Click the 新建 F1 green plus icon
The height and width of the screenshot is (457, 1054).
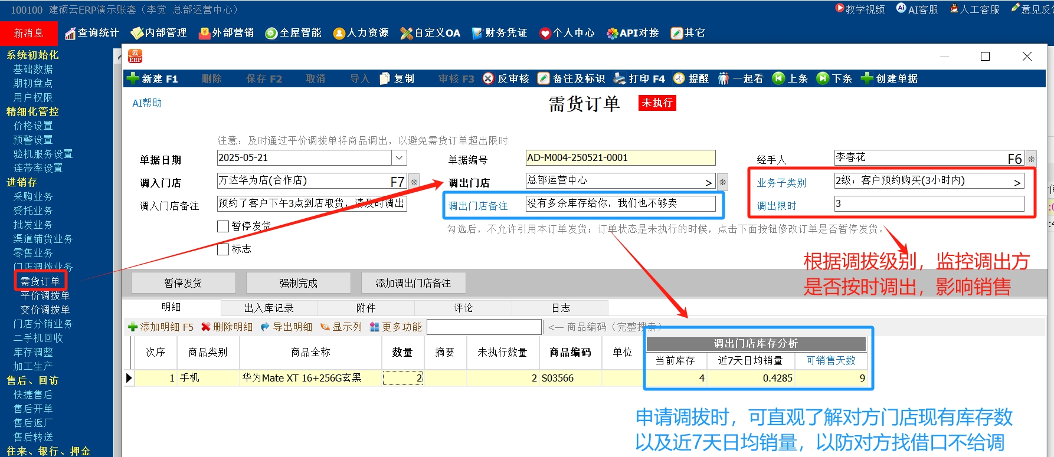(133, 78)
